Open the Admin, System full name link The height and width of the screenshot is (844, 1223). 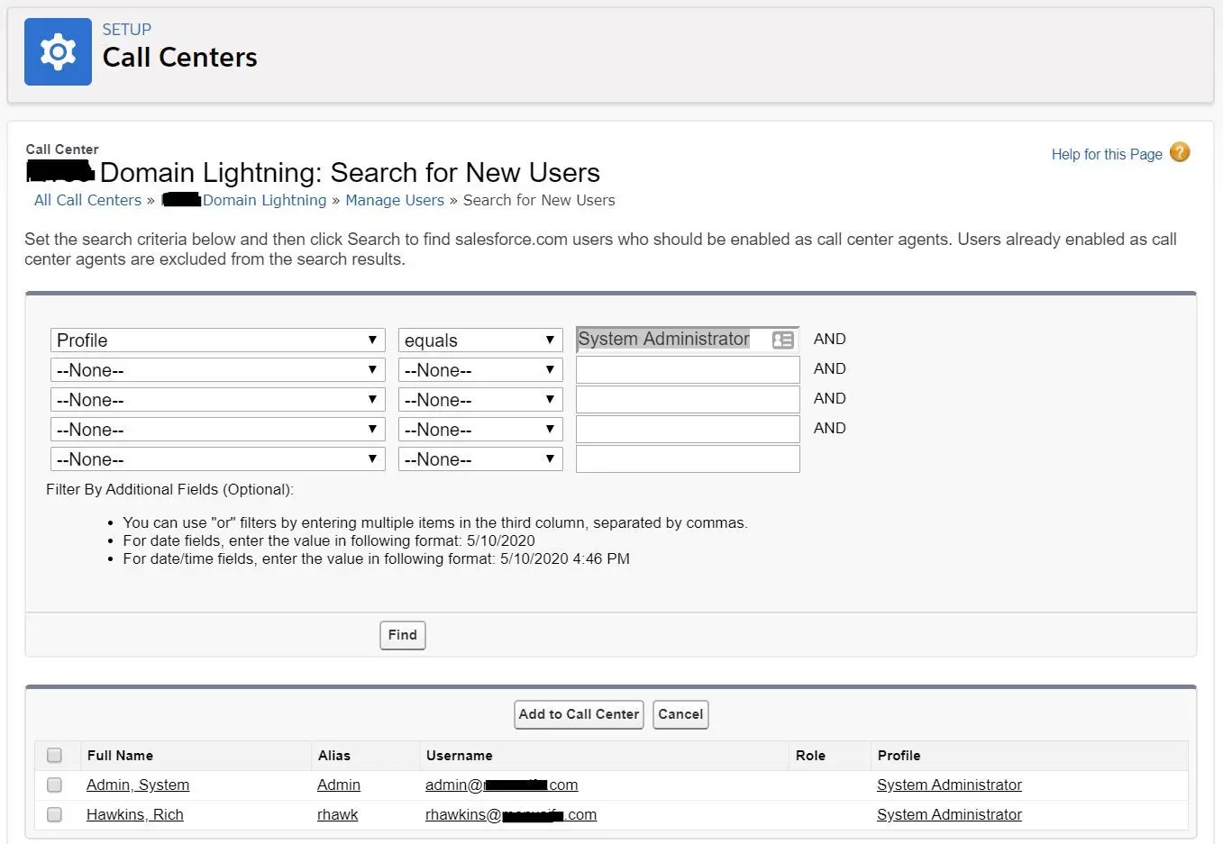[x=138, y=785]
